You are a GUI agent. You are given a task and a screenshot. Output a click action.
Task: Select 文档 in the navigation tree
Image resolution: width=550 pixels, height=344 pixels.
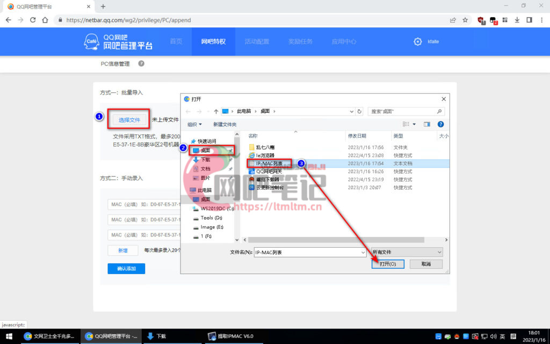205,169
